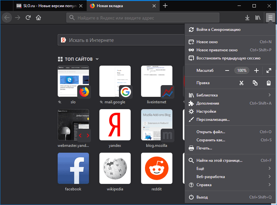Screen dimensions: 277x205
Task: Open the slo top site thumbnail
Action: pyautogui.click(x=73, y=81)
